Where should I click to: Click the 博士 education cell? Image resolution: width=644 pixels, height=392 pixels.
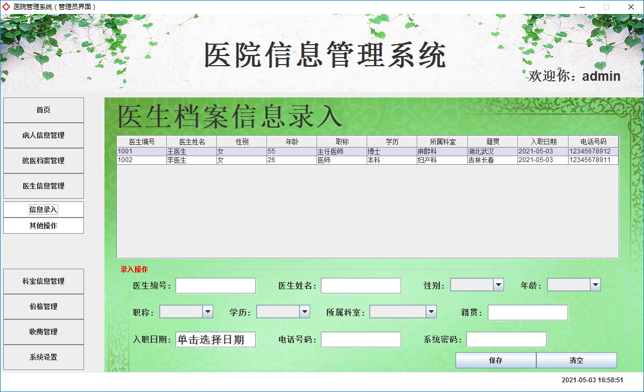pos(392,151)
